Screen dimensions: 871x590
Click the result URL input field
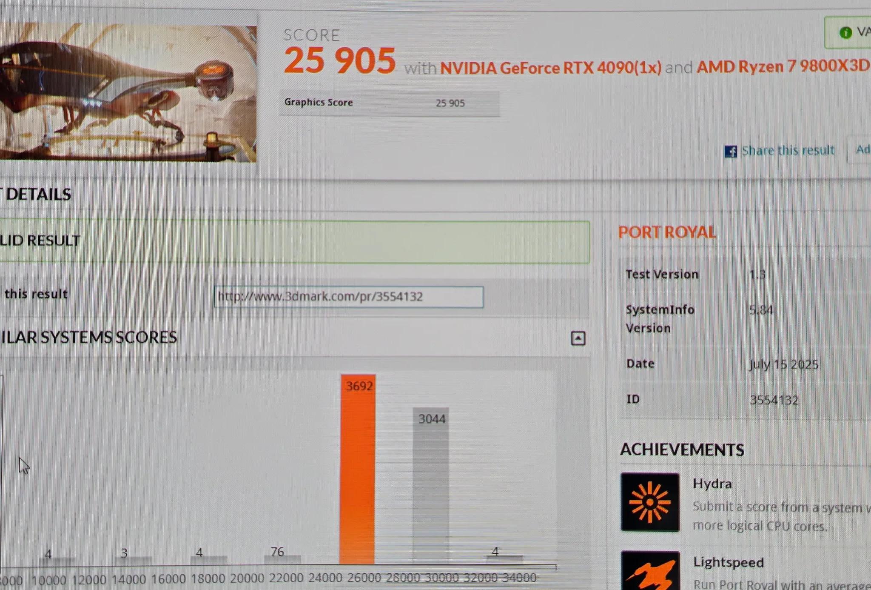348,297
